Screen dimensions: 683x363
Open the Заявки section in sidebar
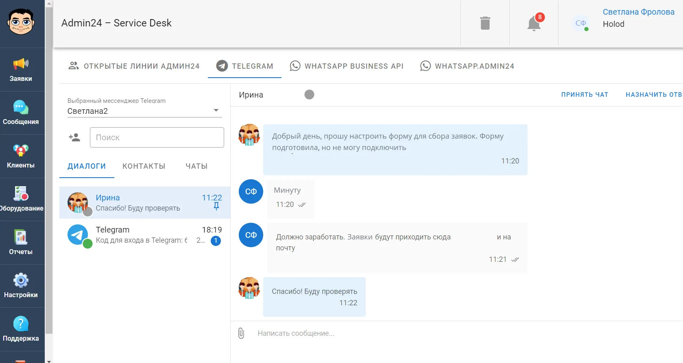tap(21, 70)
